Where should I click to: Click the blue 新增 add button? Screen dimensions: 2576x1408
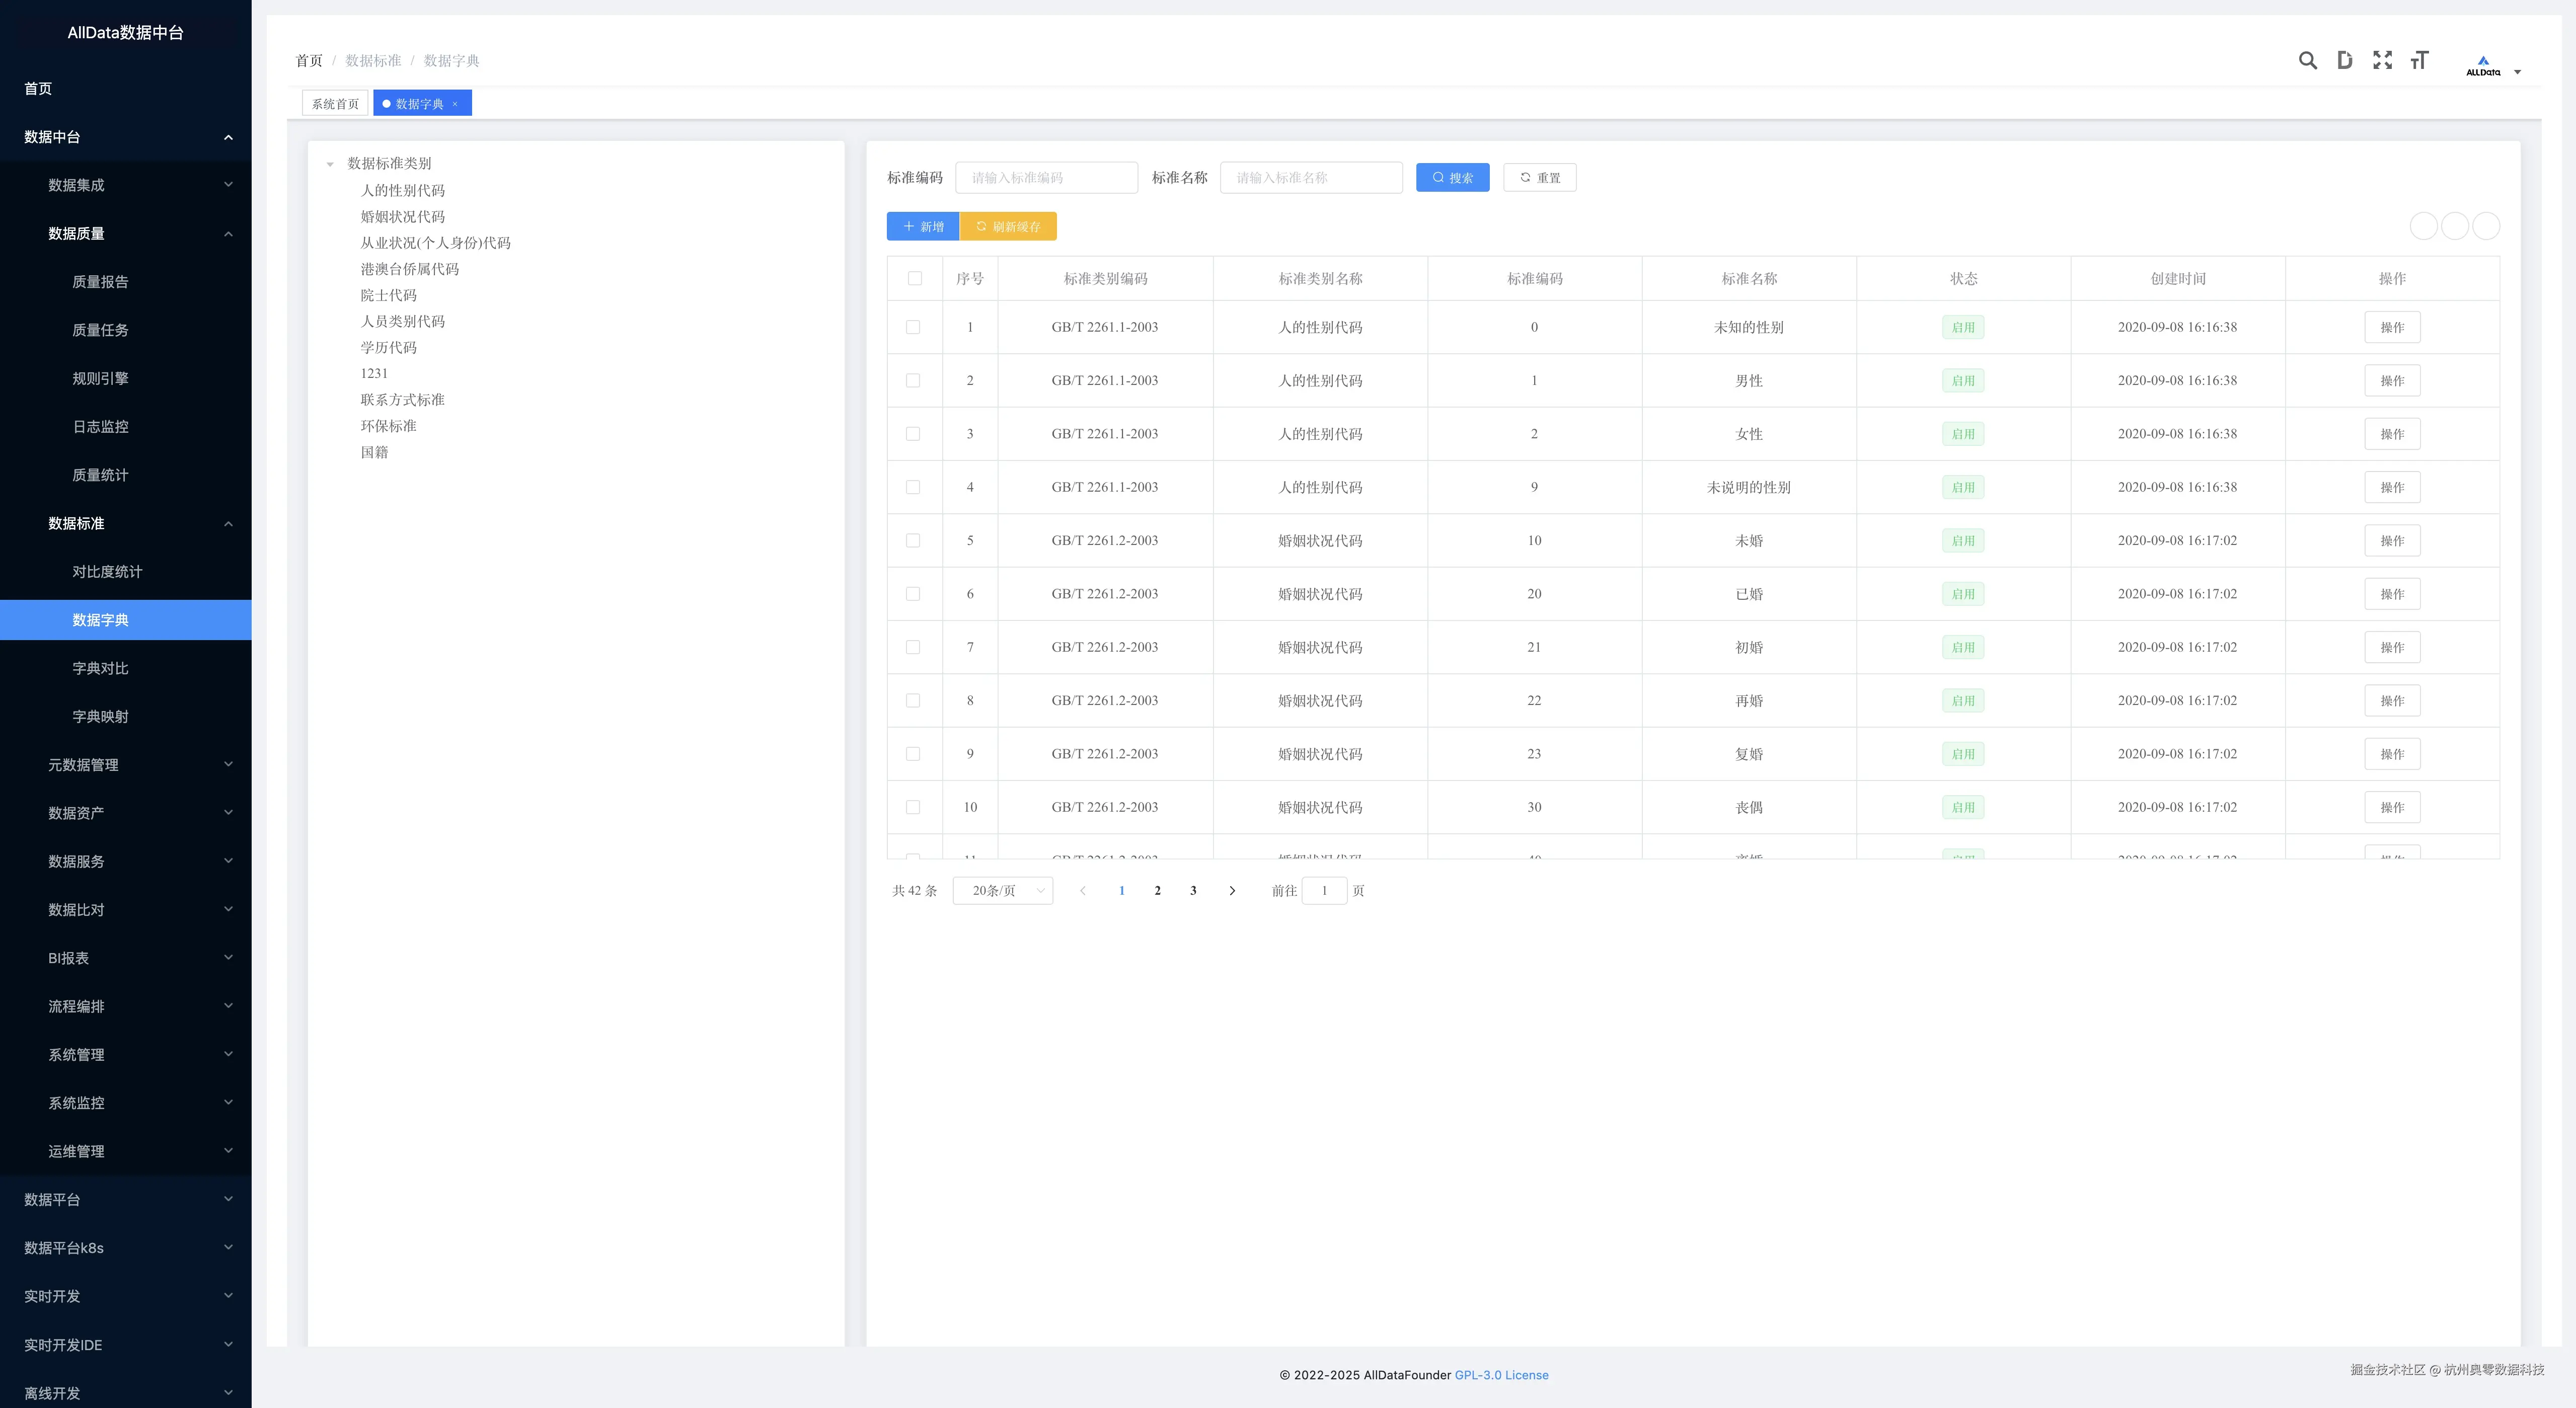pos(922,227)
